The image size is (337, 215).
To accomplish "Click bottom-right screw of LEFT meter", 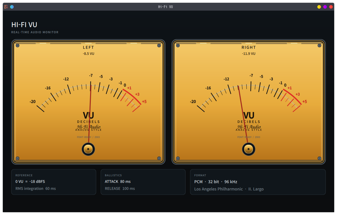I will click(159, 158).
